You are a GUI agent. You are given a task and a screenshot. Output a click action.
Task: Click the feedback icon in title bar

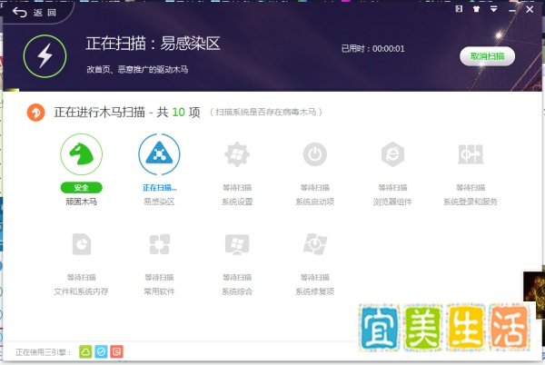pyautogui.click(x=459, y=9)
